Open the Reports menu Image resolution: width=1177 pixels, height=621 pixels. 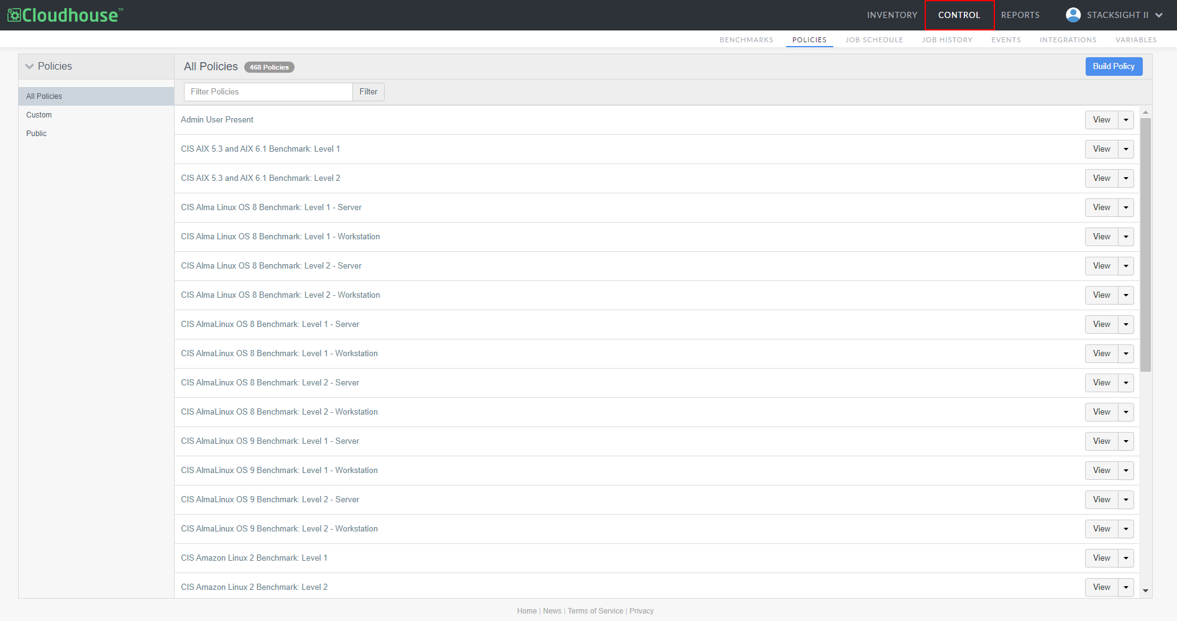1020,15
